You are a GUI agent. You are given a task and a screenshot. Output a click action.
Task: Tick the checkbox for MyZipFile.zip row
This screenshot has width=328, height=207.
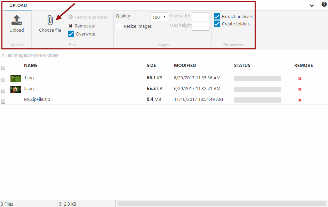[3, 102]
